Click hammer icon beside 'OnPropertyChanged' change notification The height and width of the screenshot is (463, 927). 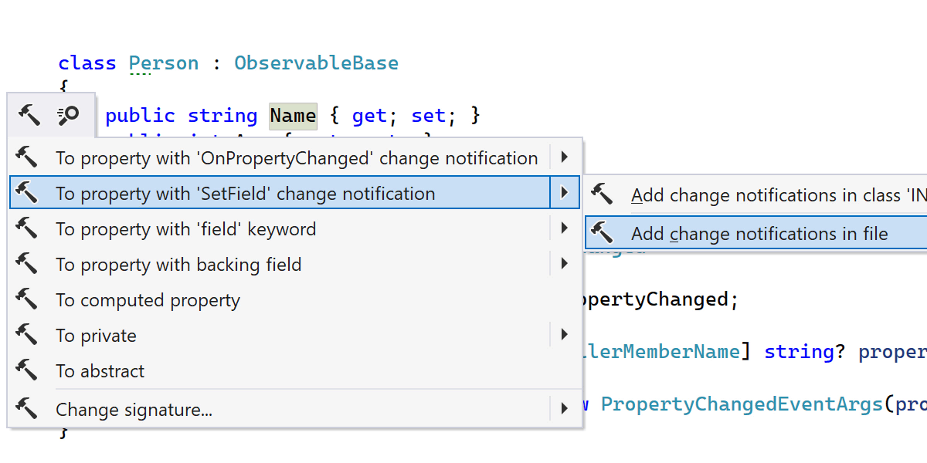click(26, 158)
